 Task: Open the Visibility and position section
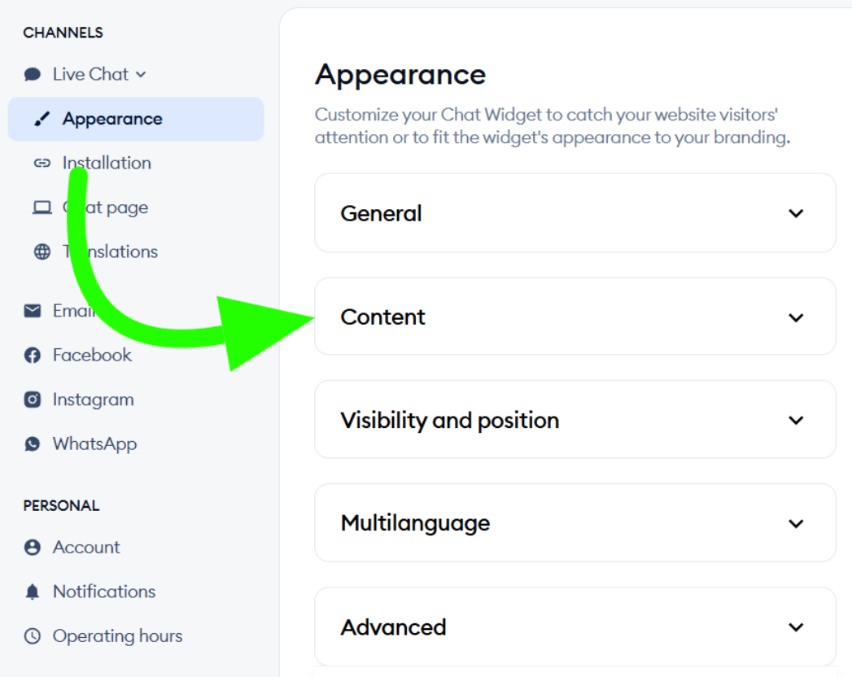796,421
